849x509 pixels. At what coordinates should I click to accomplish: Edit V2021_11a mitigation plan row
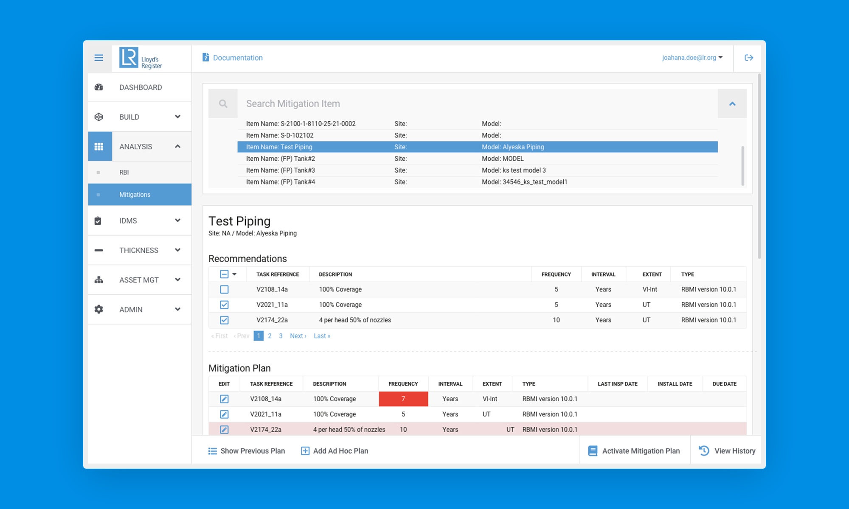click(224, 414)
